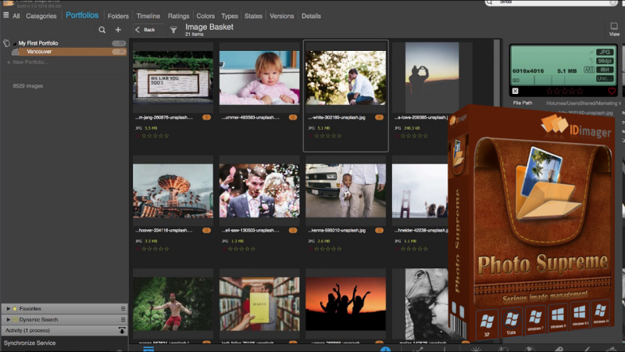The image size is (625, 352).
Task: Set star rating on white-302160 image
Action: 328,136
